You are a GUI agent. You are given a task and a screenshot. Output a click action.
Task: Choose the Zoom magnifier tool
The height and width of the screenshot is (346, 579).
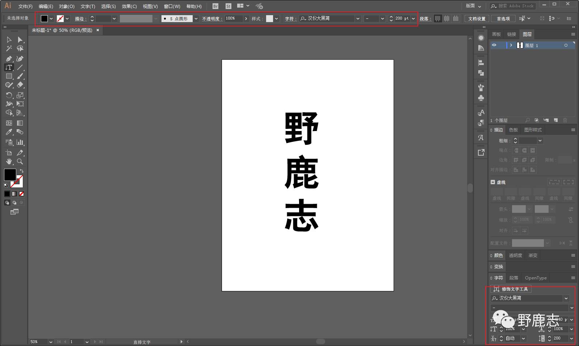(x=20, y=161)
